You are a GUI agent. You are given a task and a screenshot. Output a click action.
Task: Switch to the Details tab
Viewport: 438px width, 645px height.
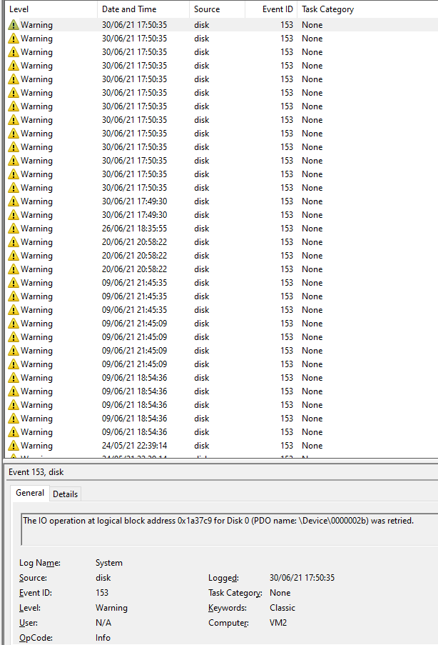click(66, 494)
